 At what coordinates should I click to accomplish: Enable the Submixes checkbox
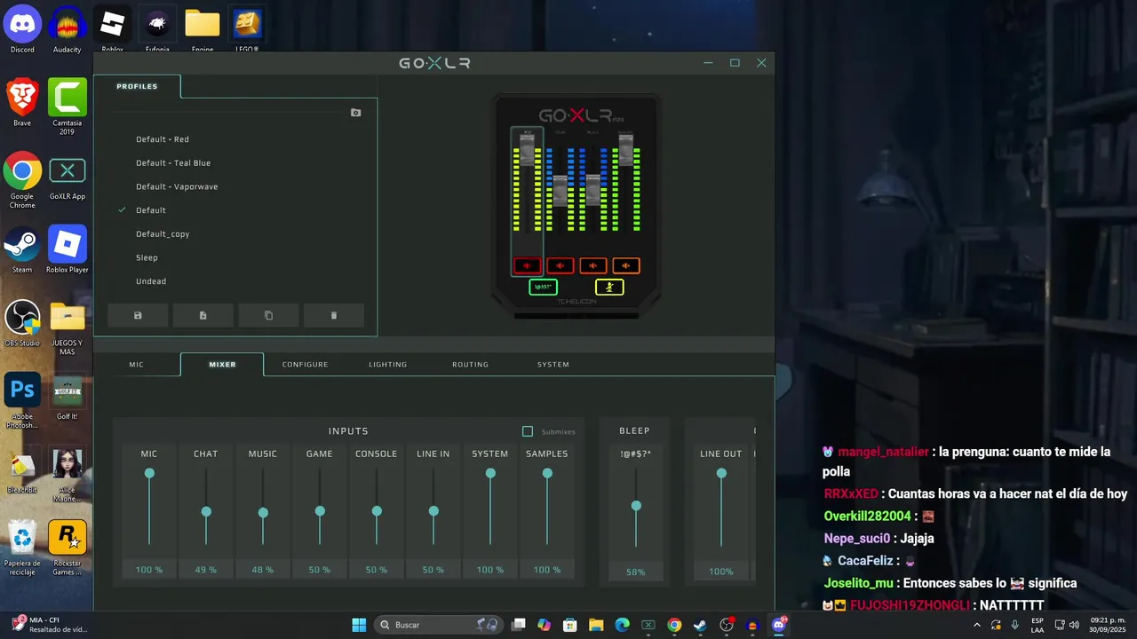pyautogui.click(x=528, y=431)
